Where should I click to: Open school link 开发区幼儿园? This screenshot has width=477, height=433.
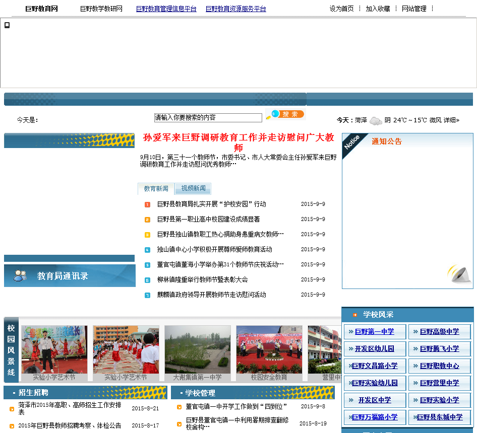(x=375, y=348)
